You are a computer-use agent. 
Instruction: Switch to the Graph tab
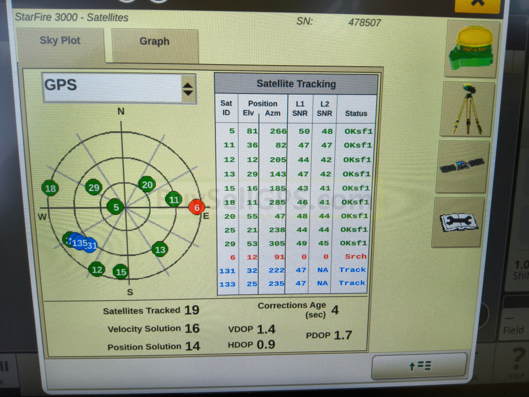point(154,42)
